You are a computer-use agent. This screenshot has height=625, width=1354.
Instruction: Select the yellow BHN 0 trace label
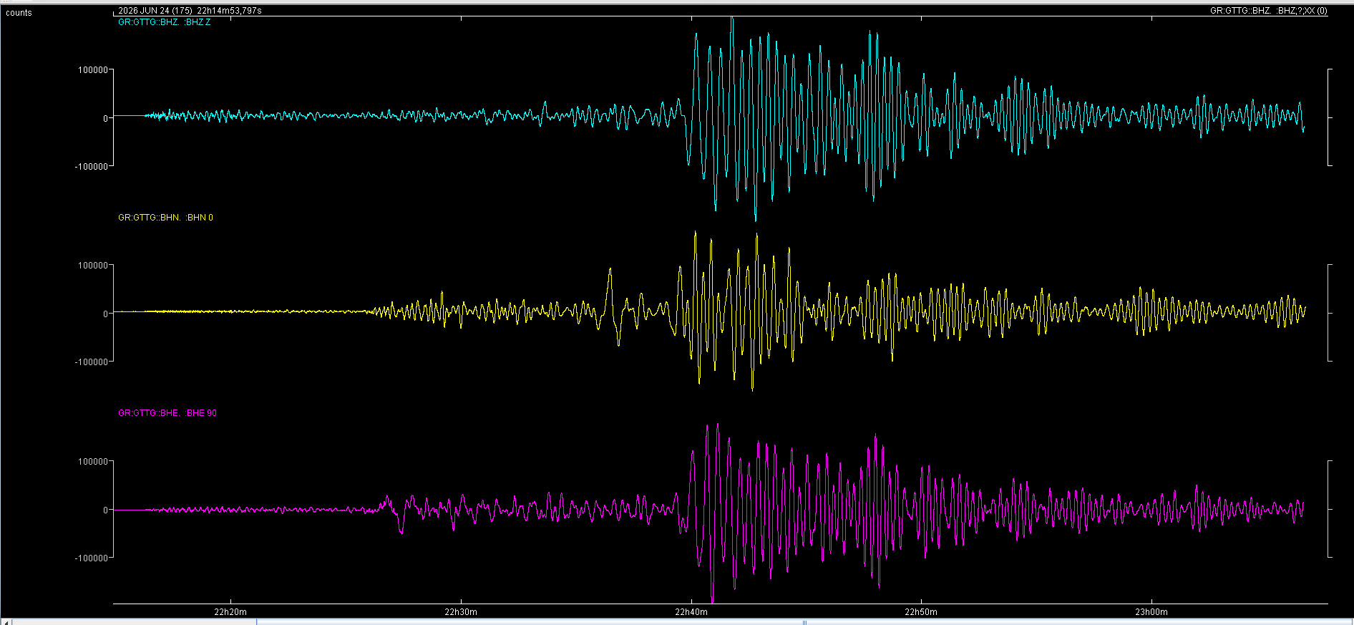165,218
